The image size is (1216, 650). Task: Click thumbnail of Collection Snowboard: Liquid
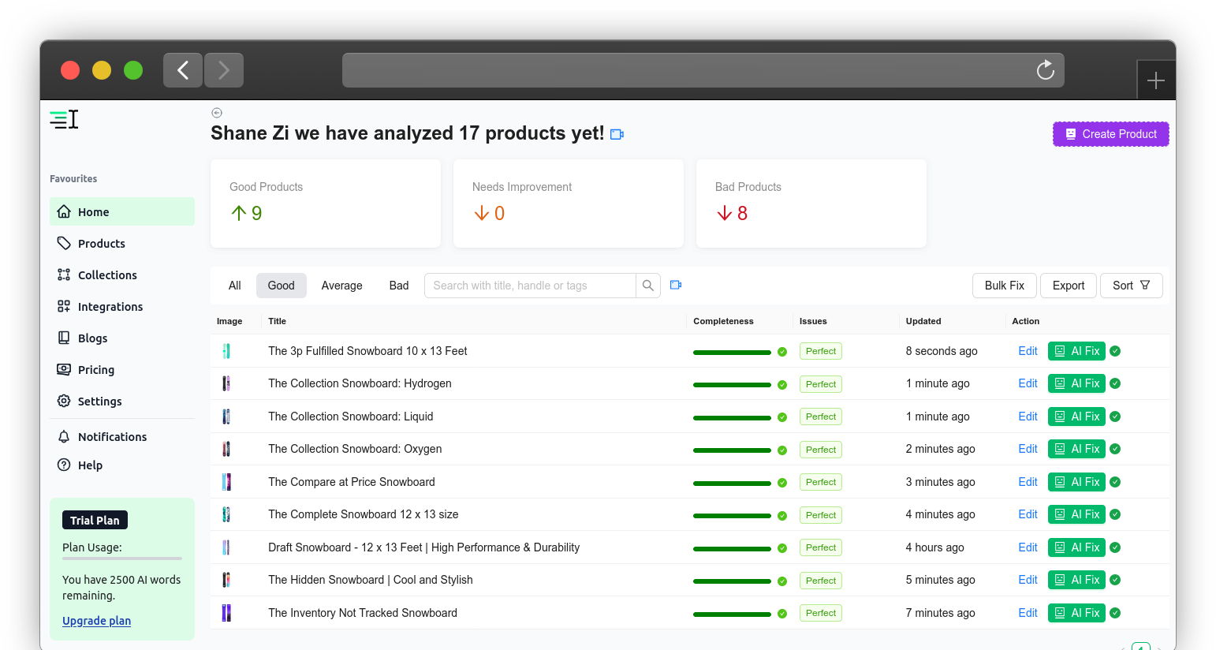click(226, 417)
